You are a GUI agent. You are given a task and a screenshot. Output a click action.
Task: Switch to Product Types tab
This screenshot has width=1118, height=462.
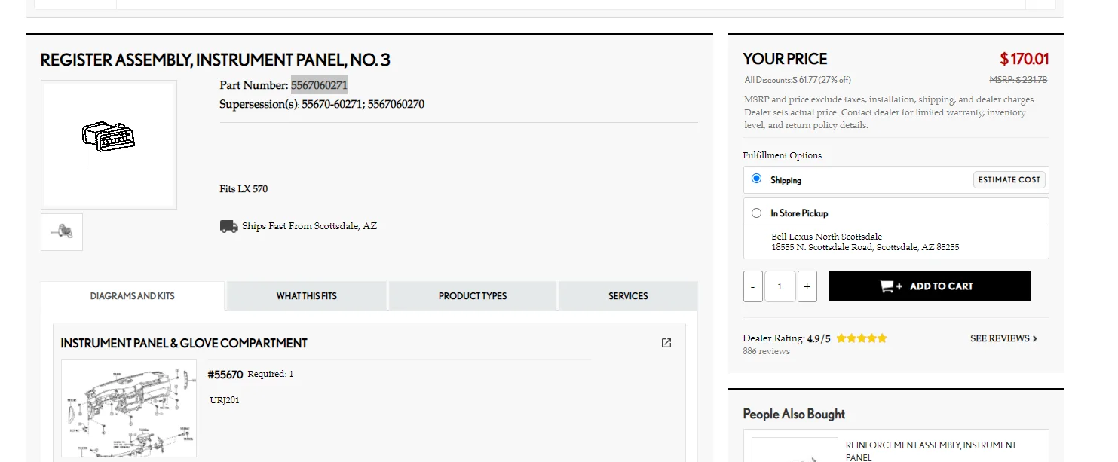click(473, 296)
